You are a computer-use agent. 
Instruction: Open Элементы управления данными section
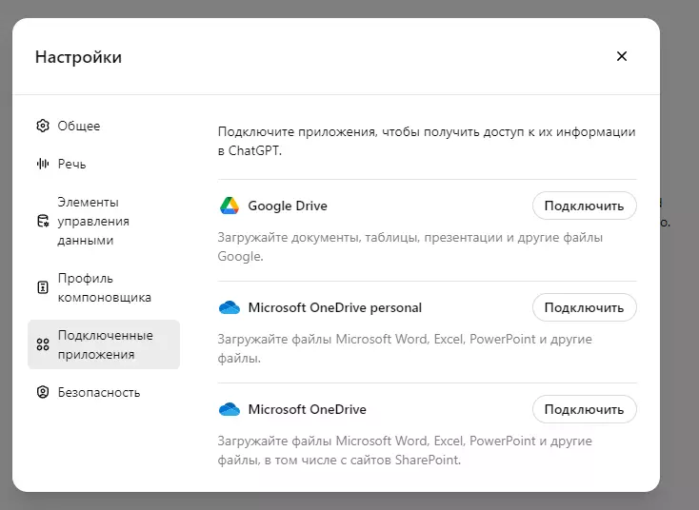(104, 221)
